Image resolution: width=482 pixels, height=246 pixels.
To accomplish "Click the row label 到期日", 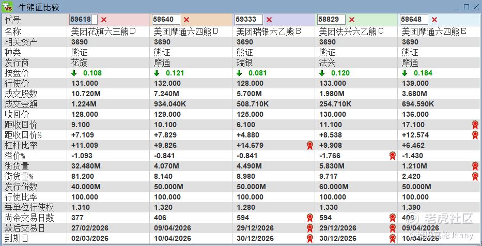I will [17, 238].
